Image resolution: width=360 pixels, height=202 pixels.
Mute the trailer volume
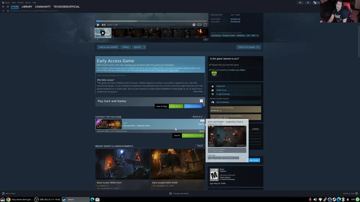pos(103,25)
